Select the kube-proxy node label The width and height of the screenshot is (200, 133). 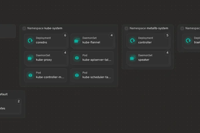click(x=44, y=60)
